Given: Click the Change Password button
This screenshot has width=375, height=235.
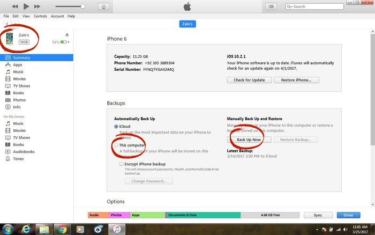Looking at the screenshot, I should pos(148,181).
